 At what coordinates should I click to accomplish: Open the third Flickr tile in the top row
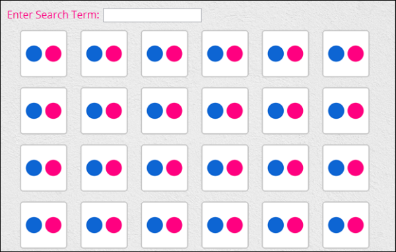coord(164,53)
